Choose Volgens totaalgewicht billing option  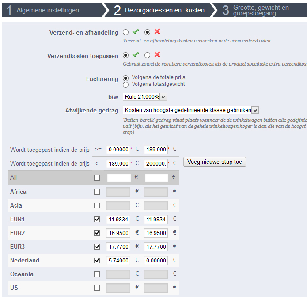coord(126,85)
